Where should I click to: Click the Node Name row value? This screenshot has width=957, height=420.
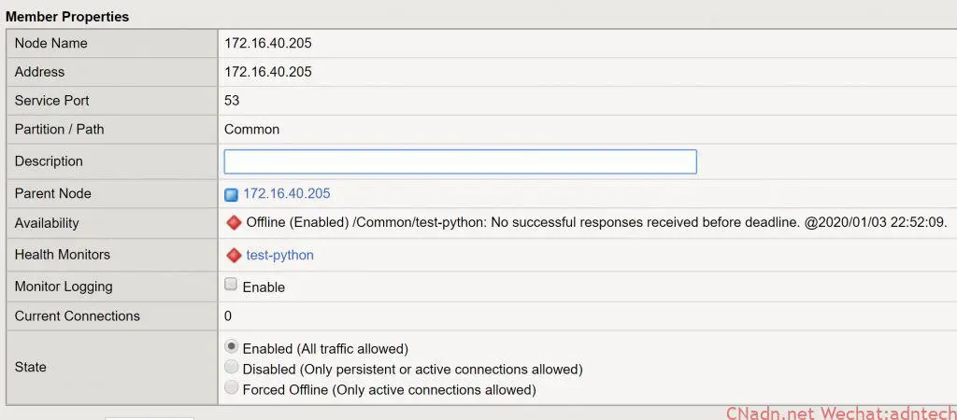coord(267,43)
